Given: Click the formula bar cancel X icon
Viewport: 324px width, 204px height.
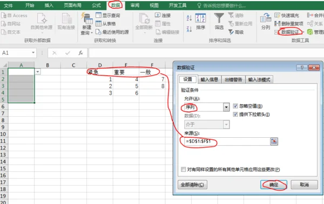Looking at the screenshot, I should pos(55,53).
